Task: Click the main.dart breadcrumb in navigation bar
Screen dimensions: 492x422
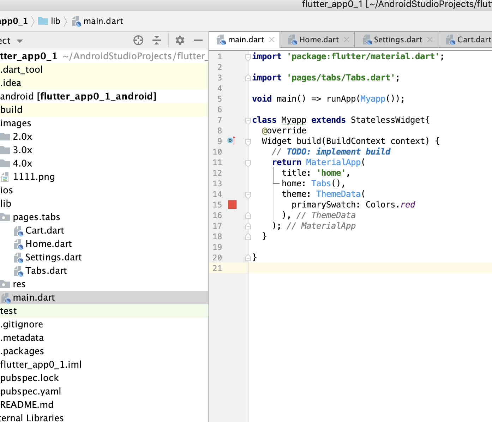Action: point(103,21)
